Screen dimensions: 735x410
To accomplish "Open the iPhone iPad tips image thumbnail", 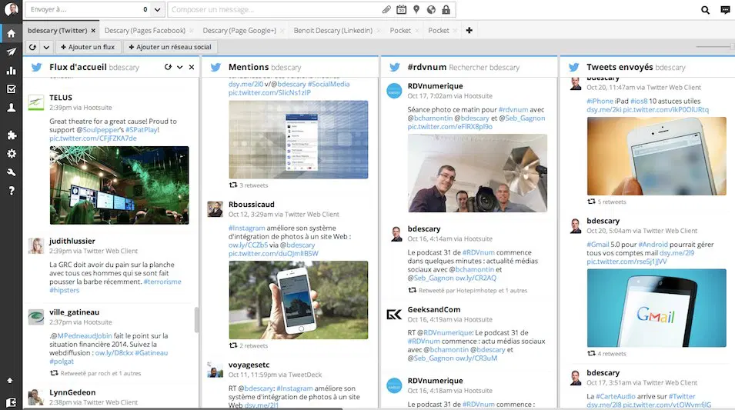I will click(656, 156).
